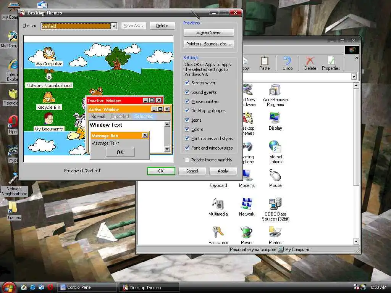This screenshot has height=293, width=391.
Task: Click Paste in the Control Panel toolbar
Action: (x=264, y=64)
